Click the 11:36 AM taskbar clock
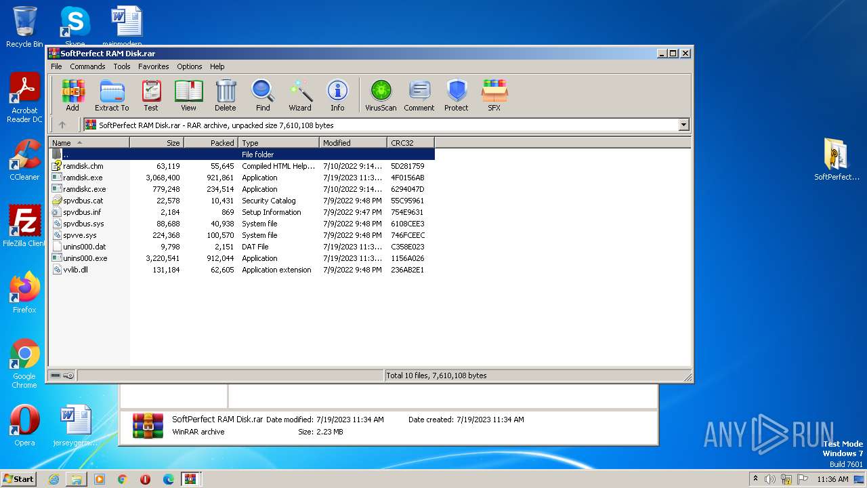The height and width of the screenshot is (488, 867). tap(832, 479)
